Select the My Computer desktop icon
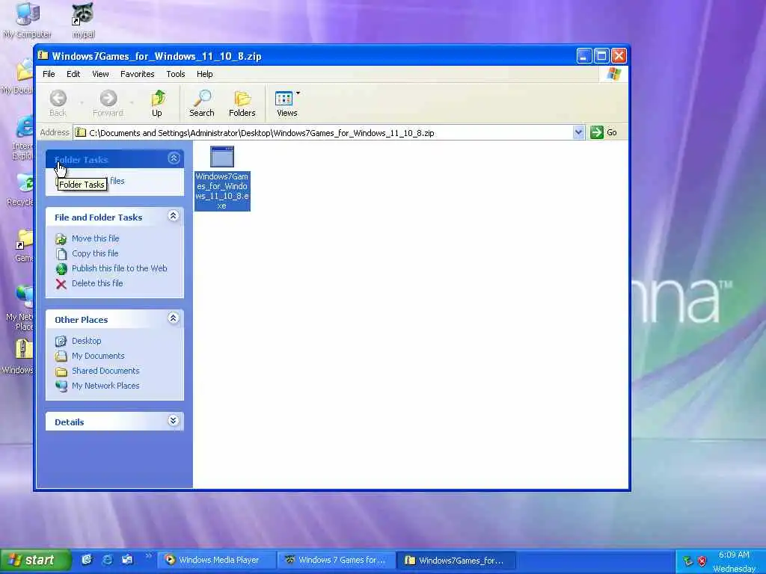 pyautogui.click(x=27, y=20)
